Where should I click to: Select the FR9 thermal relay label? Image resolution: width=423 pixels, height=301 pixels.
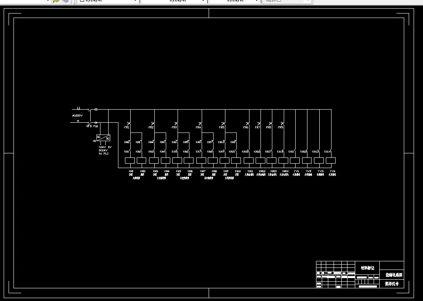click(x=281, y=128)
